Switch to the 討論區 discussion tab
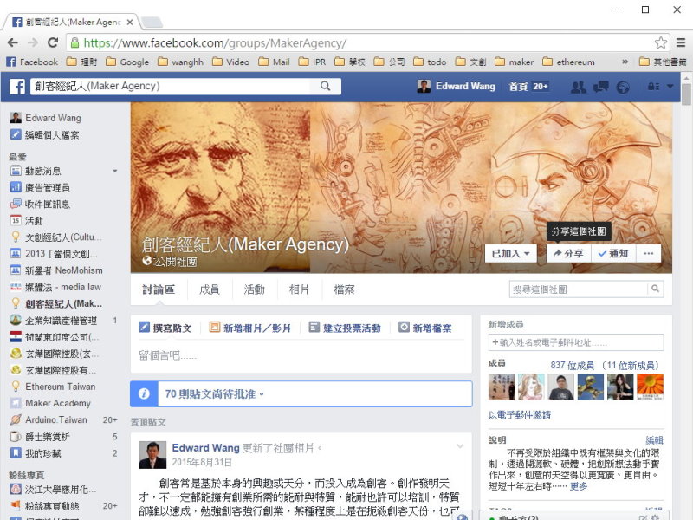This screenshot has width=693, height=520. coord(159,289)
